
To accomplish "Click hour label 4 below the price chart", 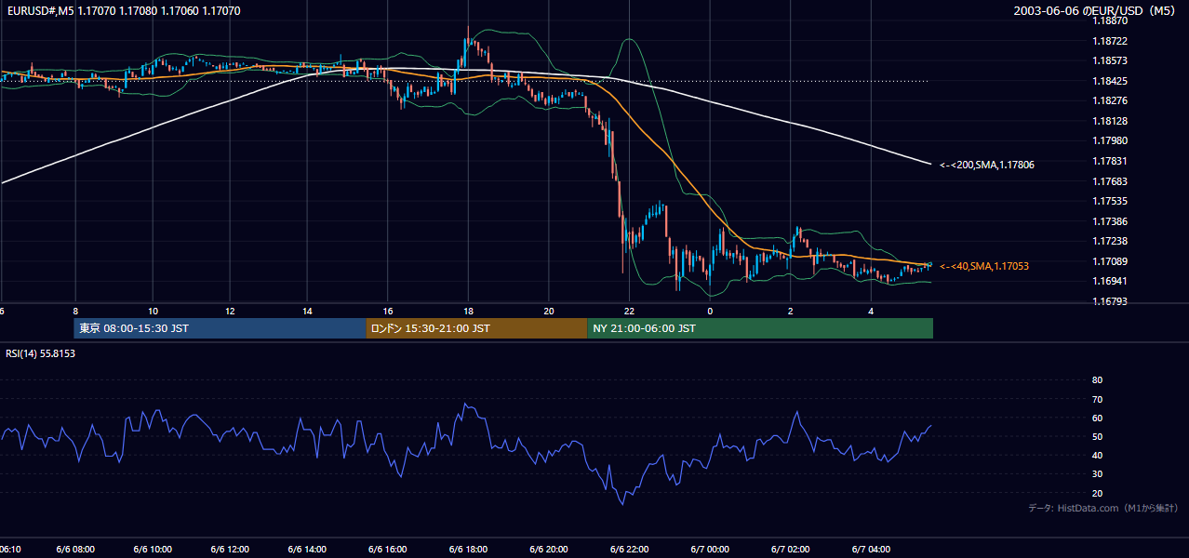I will coord(871,311).
